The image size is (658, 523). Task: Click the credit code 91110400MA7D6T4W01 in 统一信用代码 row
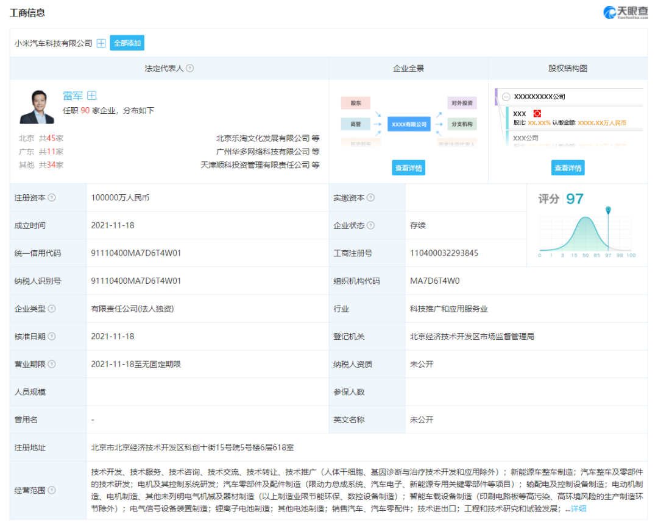click(x=136, y=253)
